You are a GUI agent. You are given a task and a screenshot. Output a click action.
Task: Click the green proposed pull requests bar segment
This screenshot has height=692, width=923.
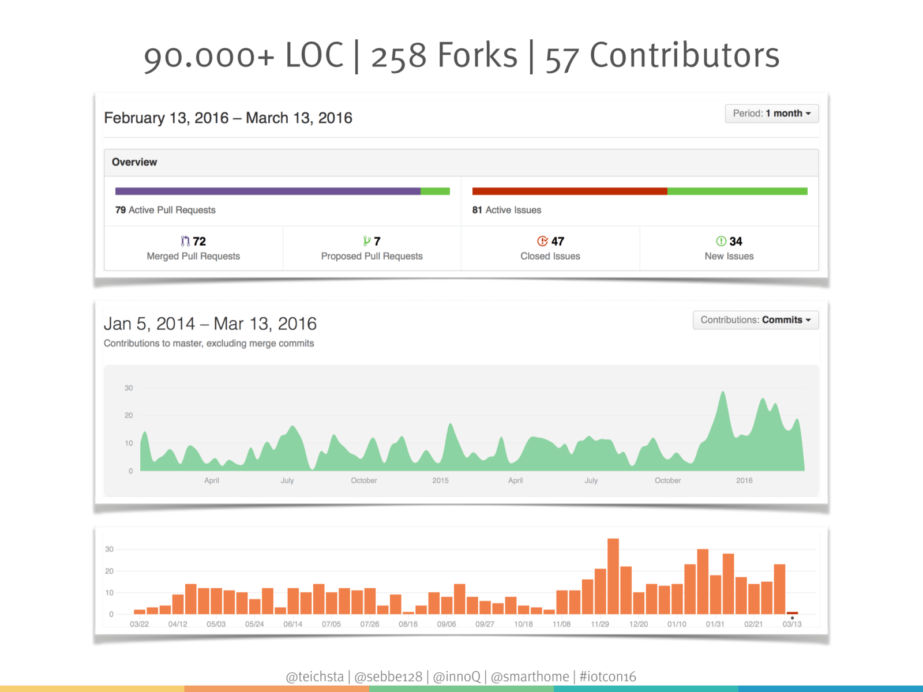(435, 191)
